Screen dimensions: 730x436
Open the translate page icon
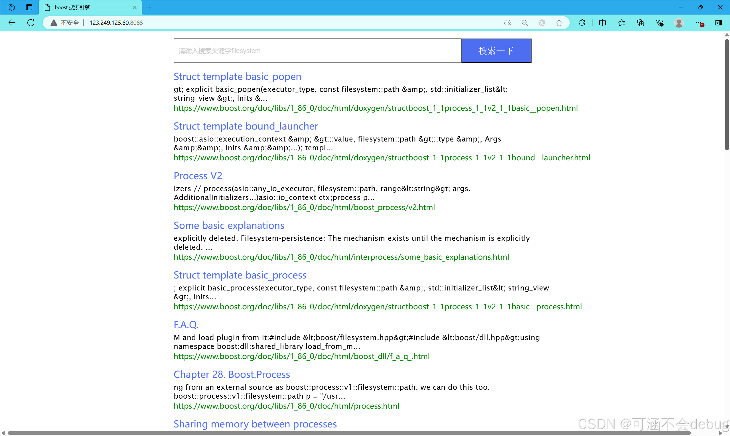pos(508,23)
